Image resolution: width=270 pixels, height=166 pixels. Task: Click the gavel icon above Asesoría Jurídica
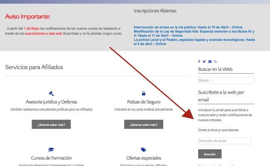click(x=51, y=94)
